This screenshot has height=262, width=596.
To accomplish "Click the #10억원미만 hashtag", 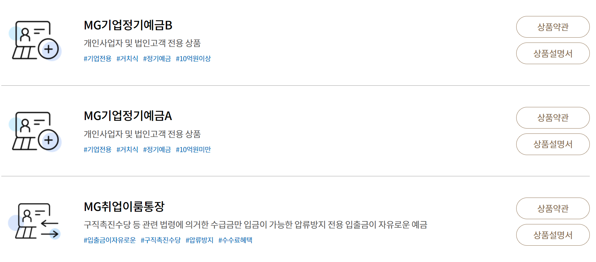I will point(194,149).
